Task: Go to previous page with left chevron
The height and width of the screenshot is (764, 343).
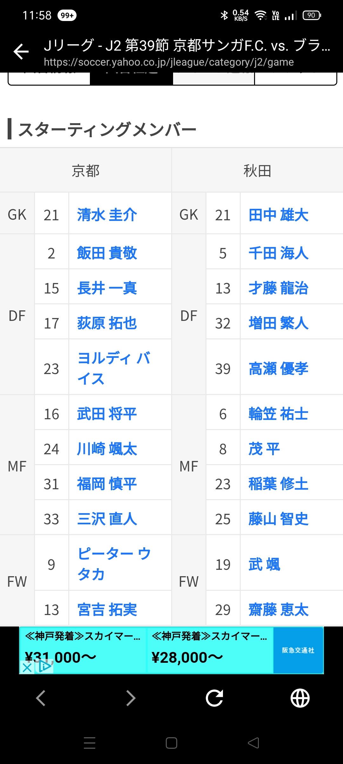Action: pyautogui.click(x=41, y=698)
